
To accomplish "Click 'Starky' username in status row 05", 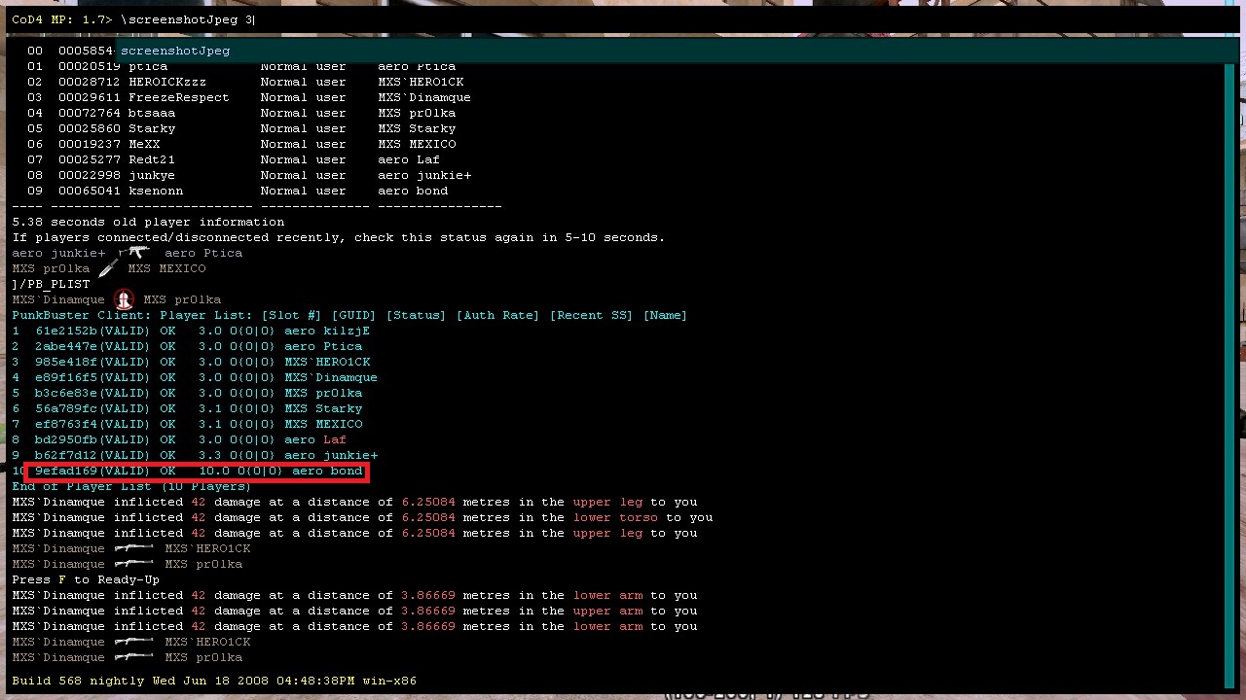I will [x=152, y=128].
